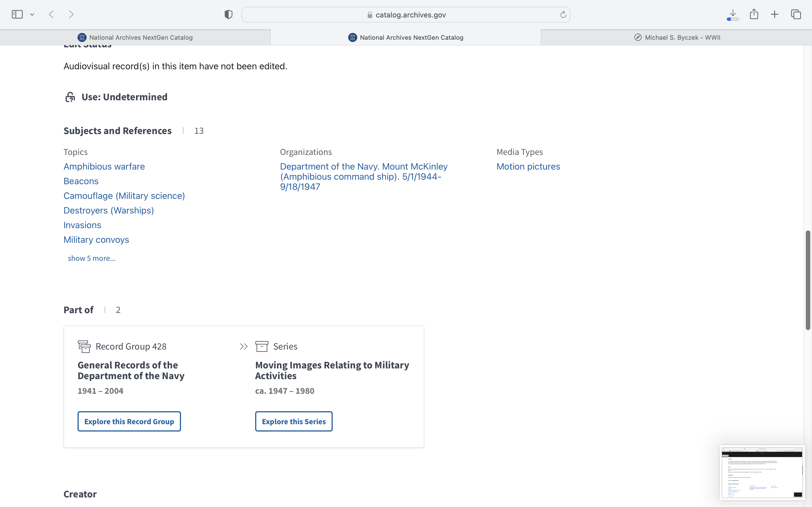812x507 pixels.
Task: Open the Amphibious warfare topic link
Action: 104,166
